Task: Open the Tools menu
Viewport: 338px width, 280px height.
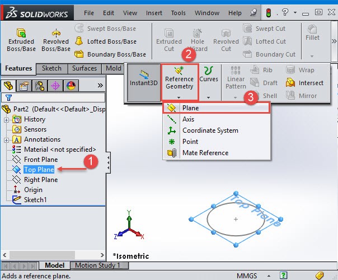Action: [179, 13]
